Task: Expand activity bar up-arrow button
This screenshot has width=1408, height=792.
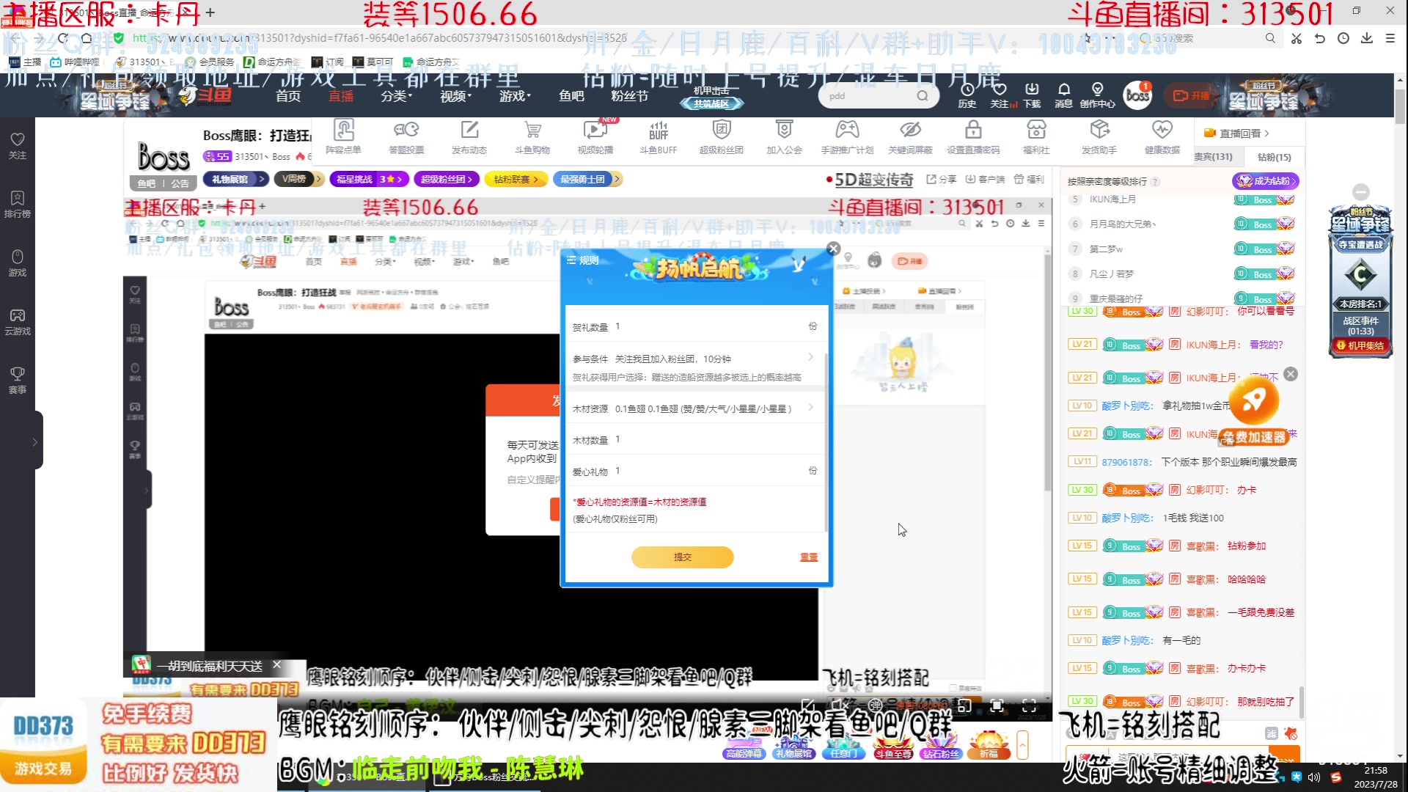Action: [x=1022, y=745]
